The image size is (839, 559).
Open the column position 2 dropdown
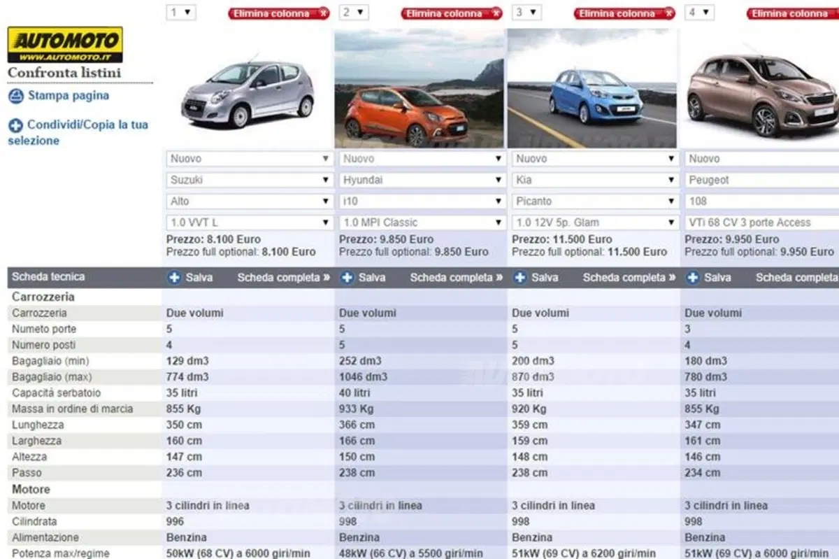[x=354, y=12]
